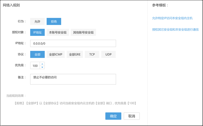Select the UDP protocol option
Screen dimensions: 203x126
click(x=109, y=54)
